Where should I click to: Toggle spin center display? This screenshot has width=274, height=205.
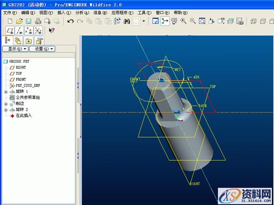[165, 21]
